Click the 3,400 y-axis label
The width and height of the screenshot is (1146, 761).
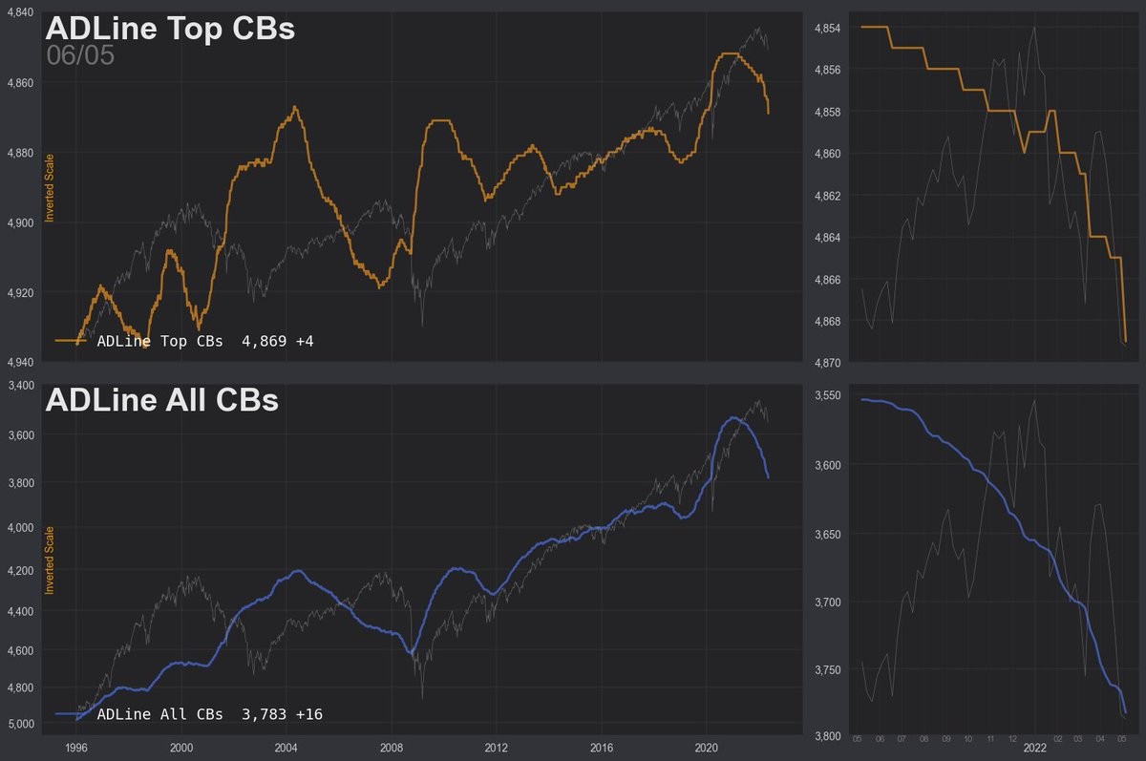click(21, 386)
